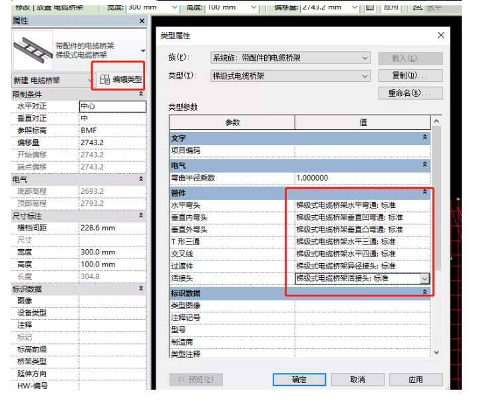Select the 垂直外弯头 fitting value
Viewport: 479px width, 403px height.
pyautogui.click(x=363, y=230)
